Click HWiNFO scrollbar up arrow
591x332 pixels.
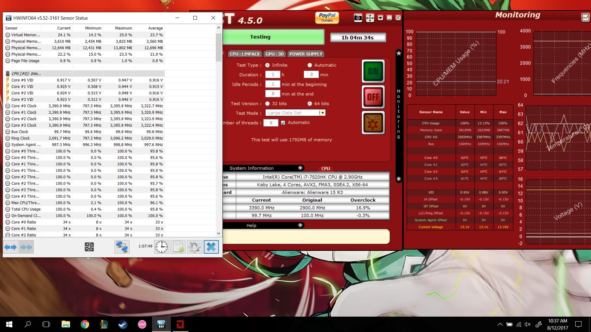[219, 28]
